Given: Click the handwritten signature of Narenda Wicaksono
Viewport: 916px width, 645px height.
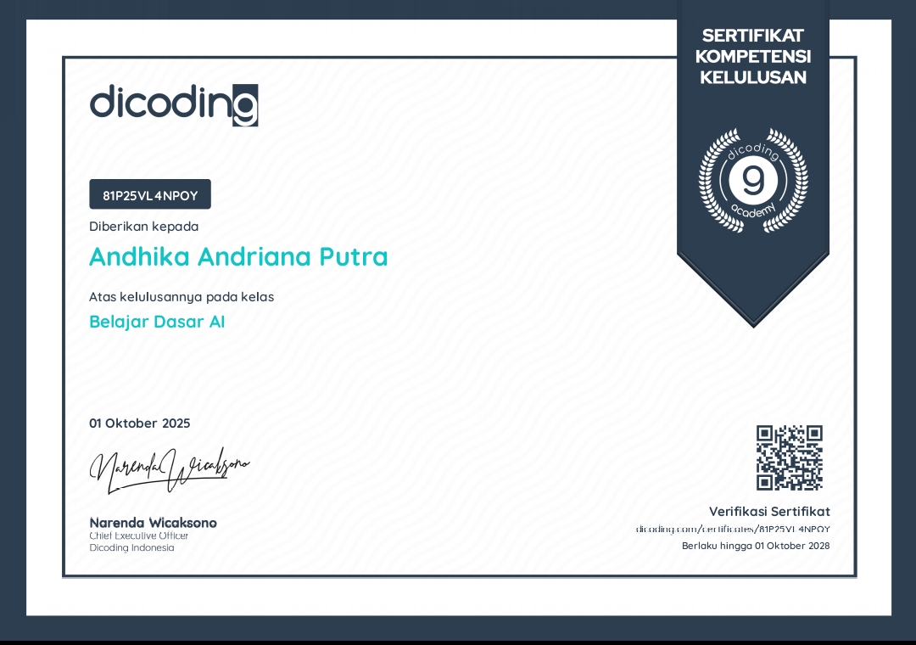Looking at the screenshot, I should click(x=170, y=469).
